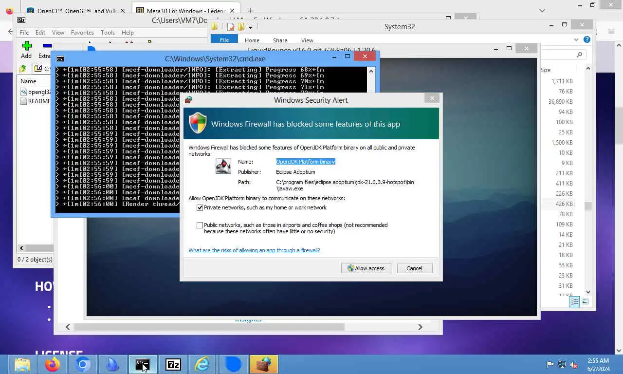Switch to the OpenCL OpenGL Vulkan browser tab
The image size is (623, 374).
(x=75, y=11)
